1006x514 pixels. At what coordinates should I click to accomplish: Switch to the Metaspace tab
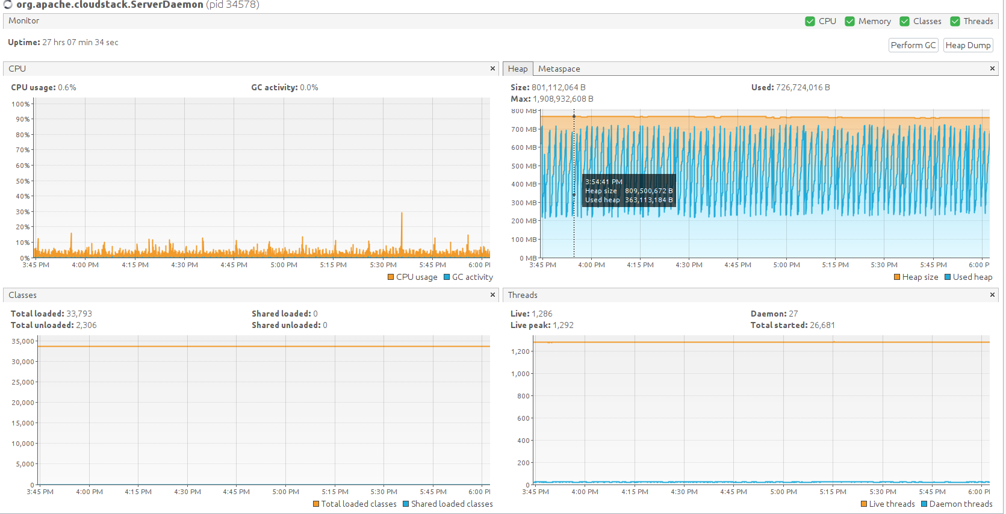click(559, 69)
